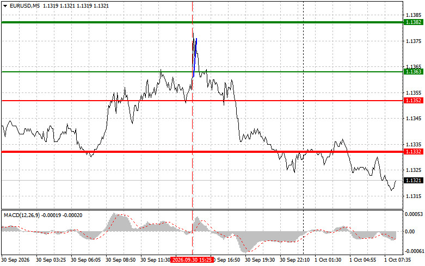425x266 pixels.
Task: Select the 1.1363 green price level label
Action: point(414,71)
